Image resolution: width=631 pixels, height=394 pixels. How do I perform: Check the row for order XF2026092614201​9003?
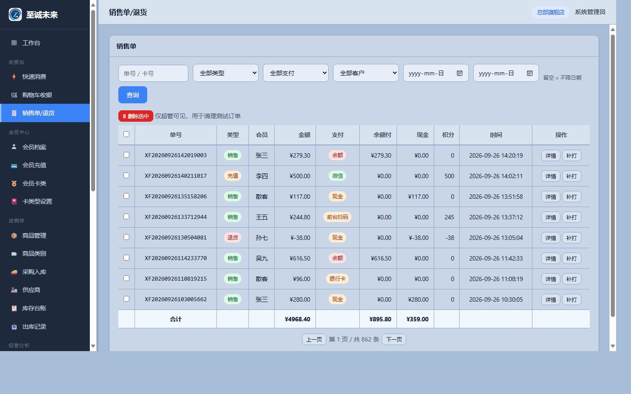click(127, 155)
